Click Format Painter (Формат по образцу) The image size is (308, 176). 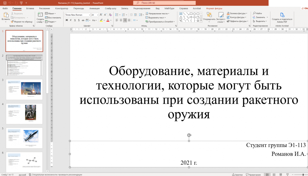pyautogui.click(x=22, y=22)
